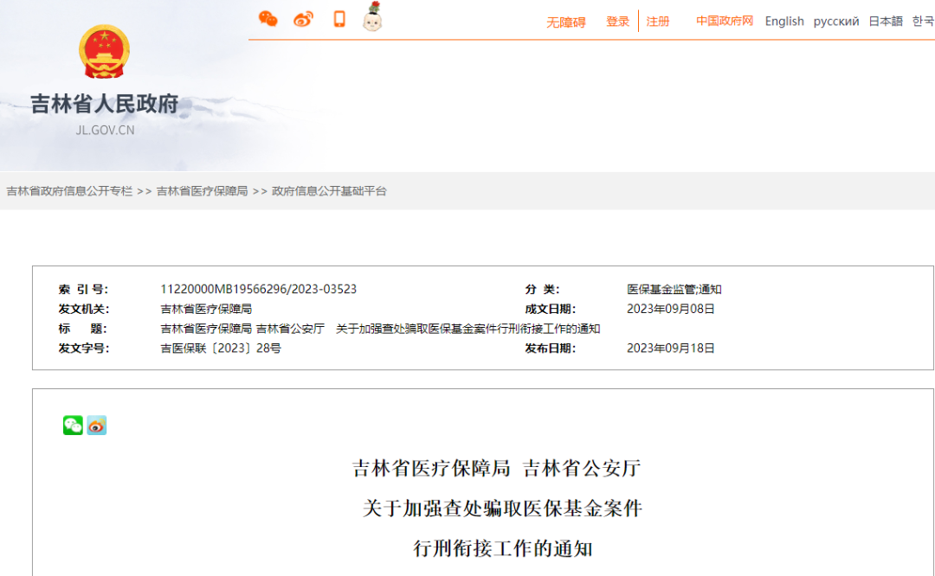935x576 pixels.
Task: Click the orange WeChat icon in header
Action: pyautogui.click(x=268, y=19)
